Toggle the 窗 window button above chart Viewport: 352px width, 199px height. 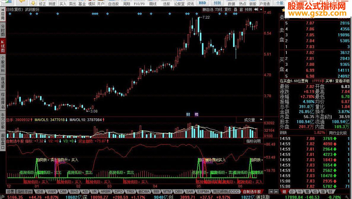[x=241, y=9]
